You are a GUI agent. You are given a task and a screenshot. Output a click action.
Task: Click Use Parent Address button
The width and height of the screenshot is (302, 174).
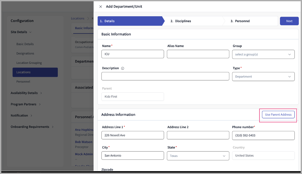point(278,115)
